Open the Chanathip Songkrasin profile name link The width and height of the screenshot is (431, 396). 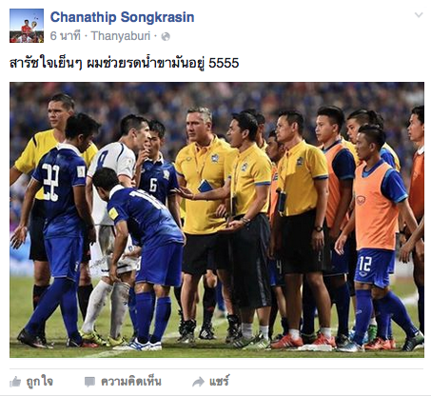[x=122, y=17]
